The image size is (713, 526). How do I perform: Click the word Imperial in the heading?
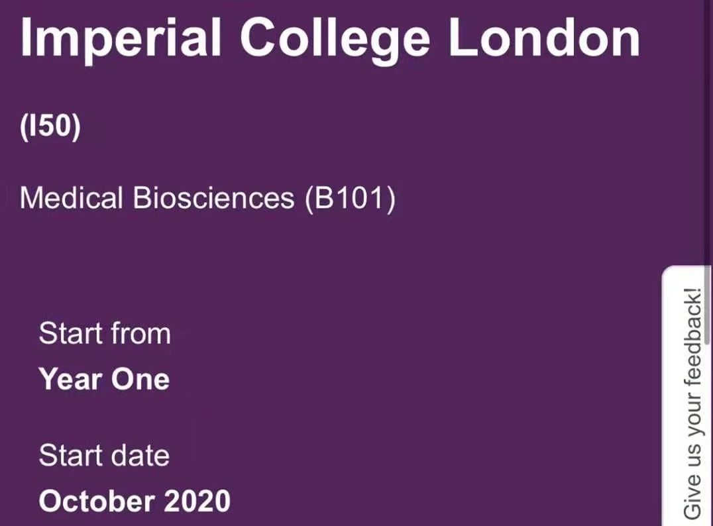(x=120, y=38)
